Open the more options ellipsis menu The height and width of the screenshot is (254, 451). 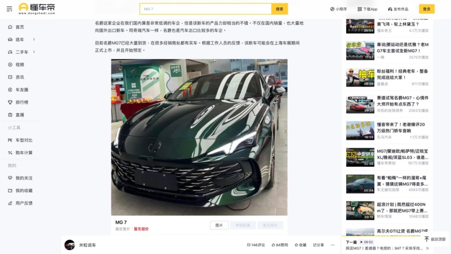click(x=333, y=245)
